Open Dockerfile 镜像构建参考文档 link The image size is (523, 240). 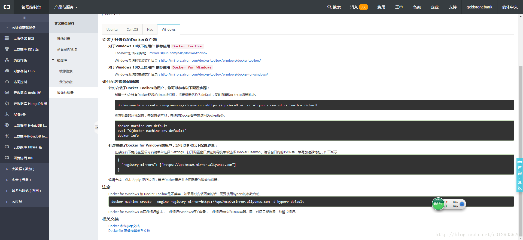[129, 231]
